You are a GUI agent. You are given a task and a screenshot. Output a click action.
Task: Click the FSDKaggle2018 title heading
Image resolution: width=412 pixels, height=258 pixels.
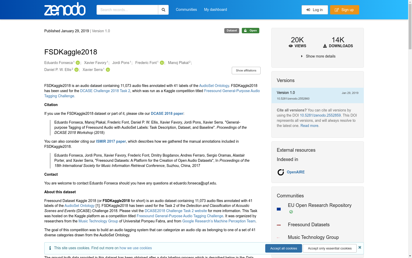click(71, 52)
